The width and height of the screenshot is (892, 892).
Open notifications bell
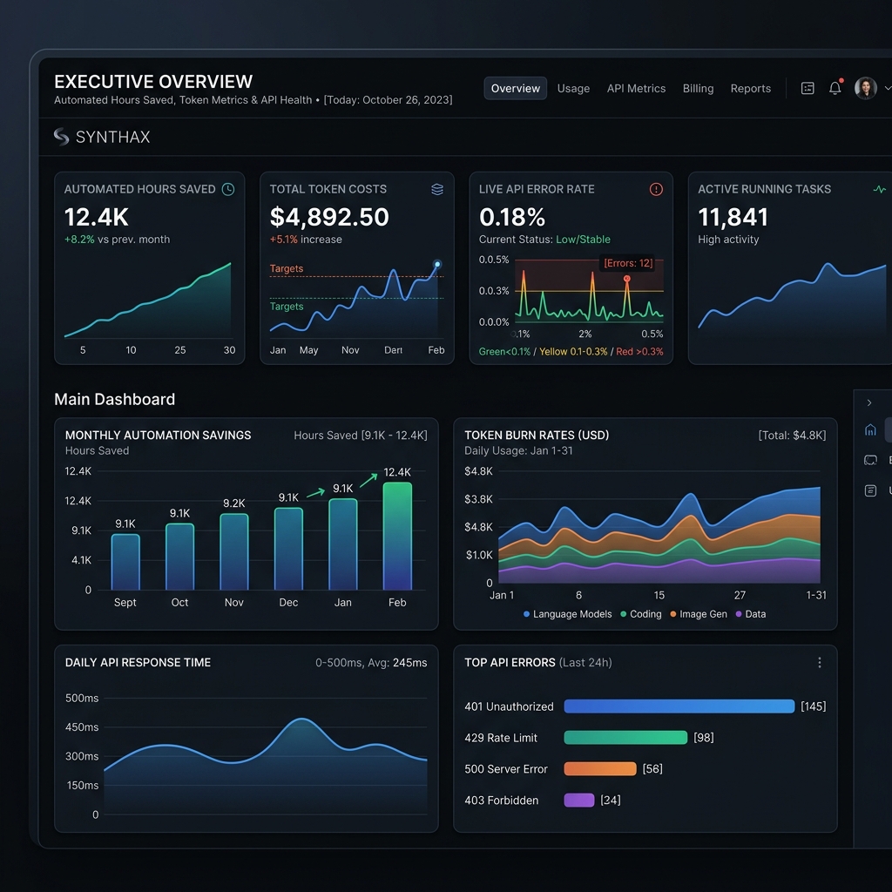[835, 88]
